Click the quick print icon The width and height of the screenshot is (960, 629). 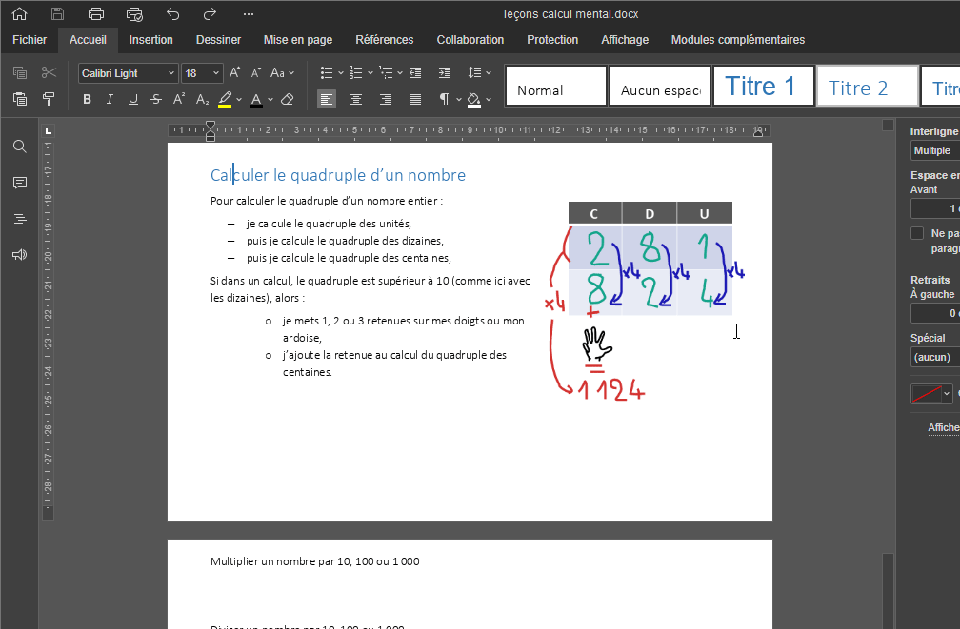(x=134, y=14)
